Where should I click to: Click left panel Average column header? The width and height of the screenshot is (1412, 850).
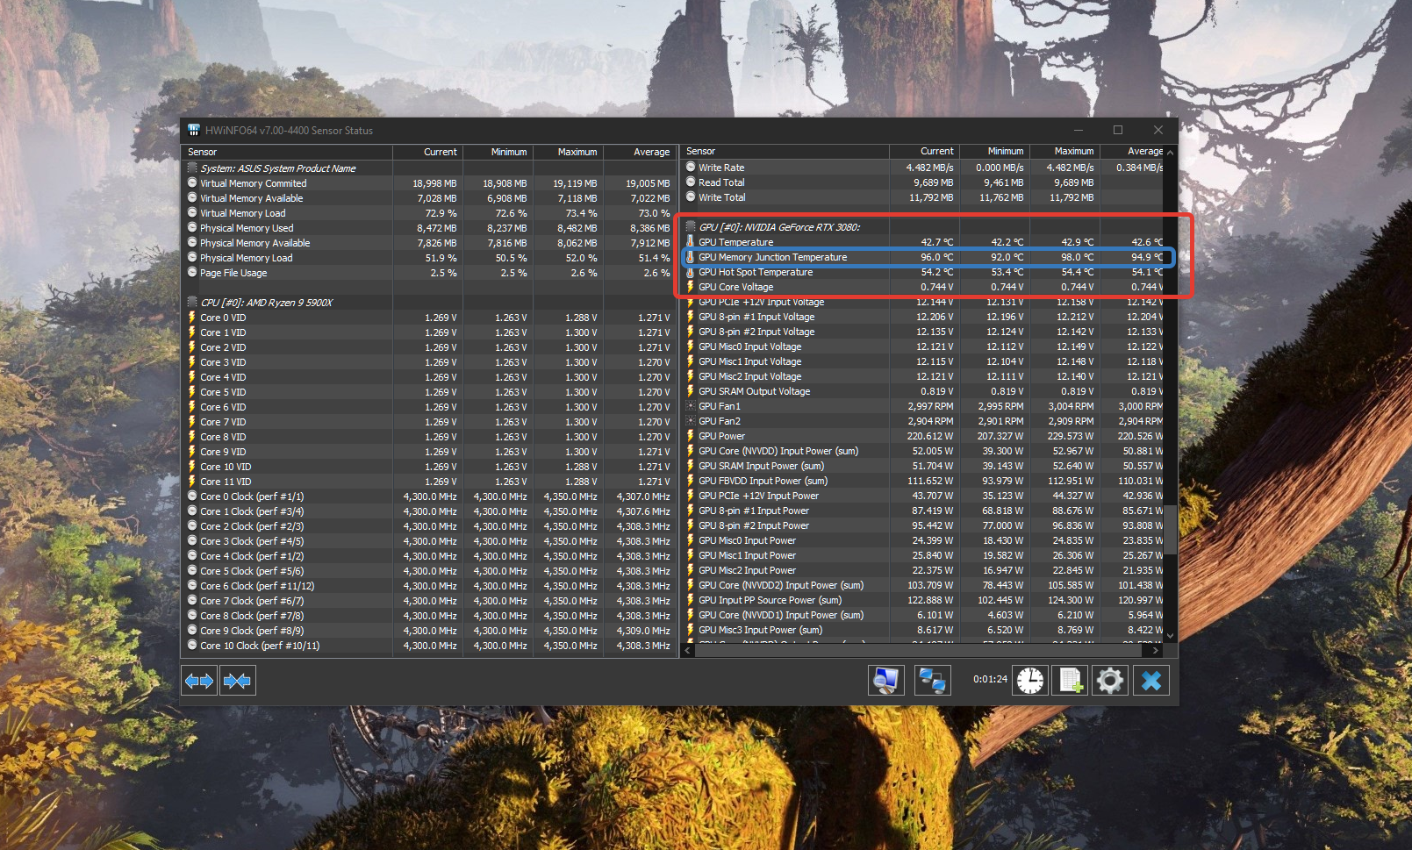(639, 152)
